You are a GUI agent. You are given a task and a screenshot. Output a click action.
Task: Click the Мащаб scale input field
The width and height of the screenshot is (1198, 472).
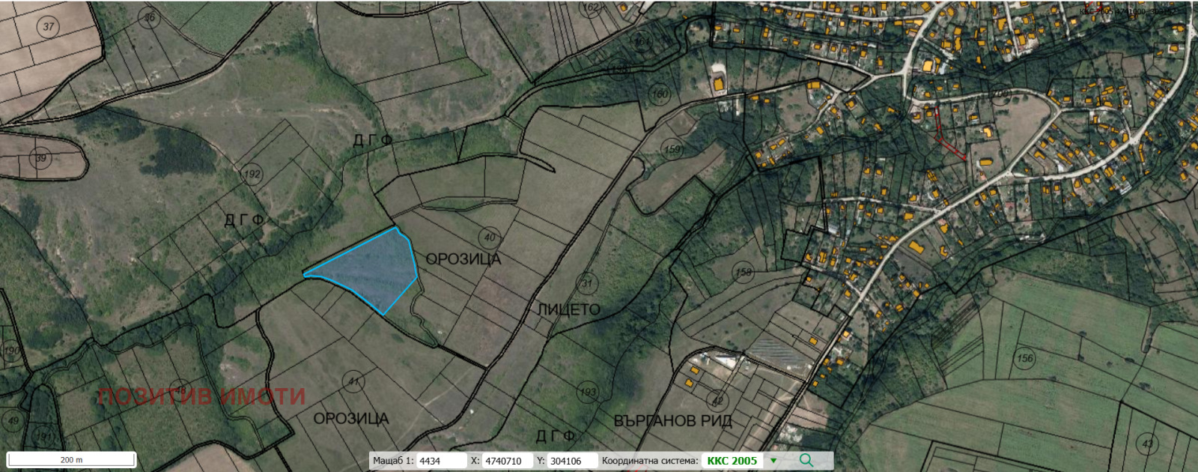(x=441, y=461)
